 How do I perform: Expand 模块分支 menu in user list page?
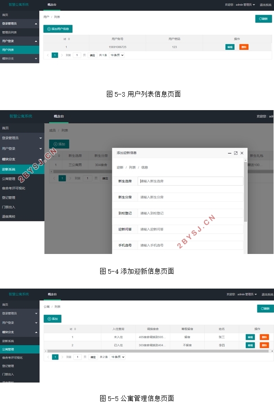pyautogui.click(x=20, y=58)
